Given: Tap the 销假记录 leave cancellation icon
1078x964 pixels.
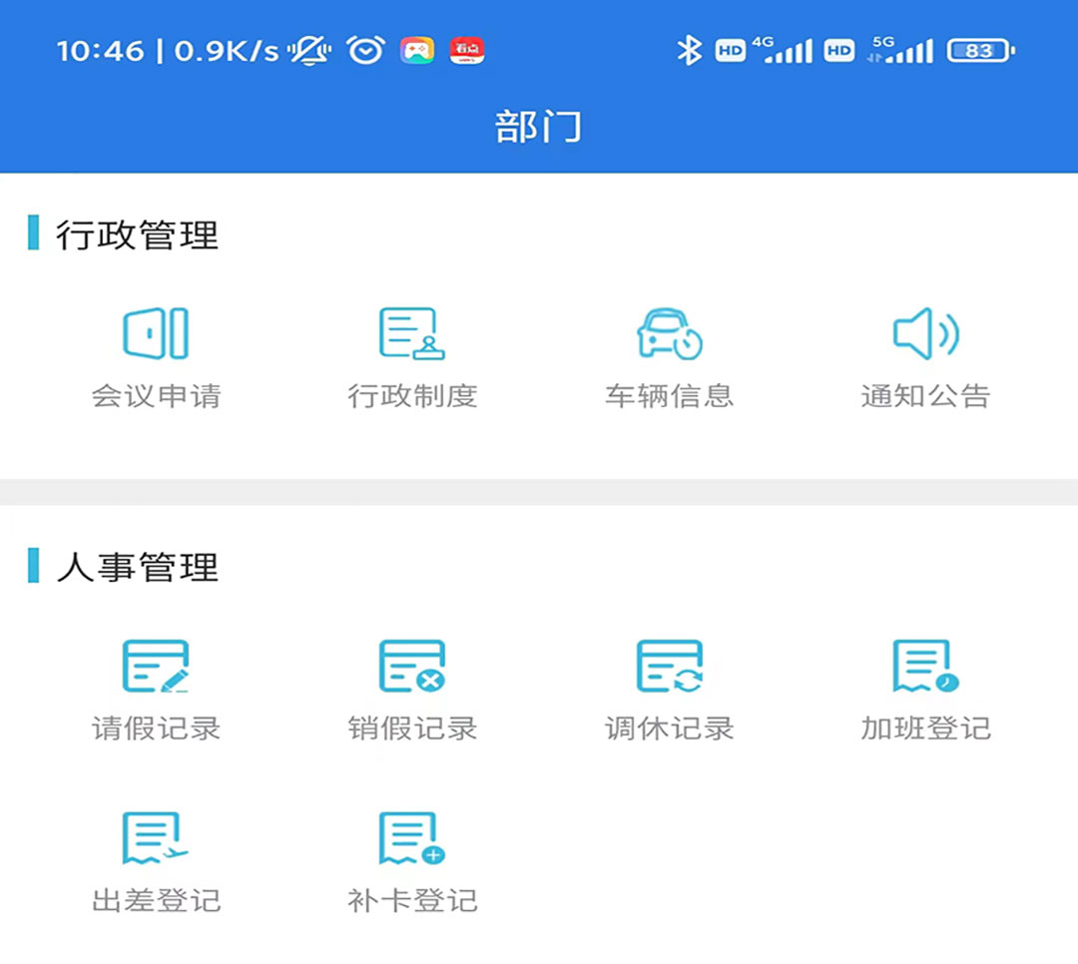Looking at the screenshot, I should 412,667.
